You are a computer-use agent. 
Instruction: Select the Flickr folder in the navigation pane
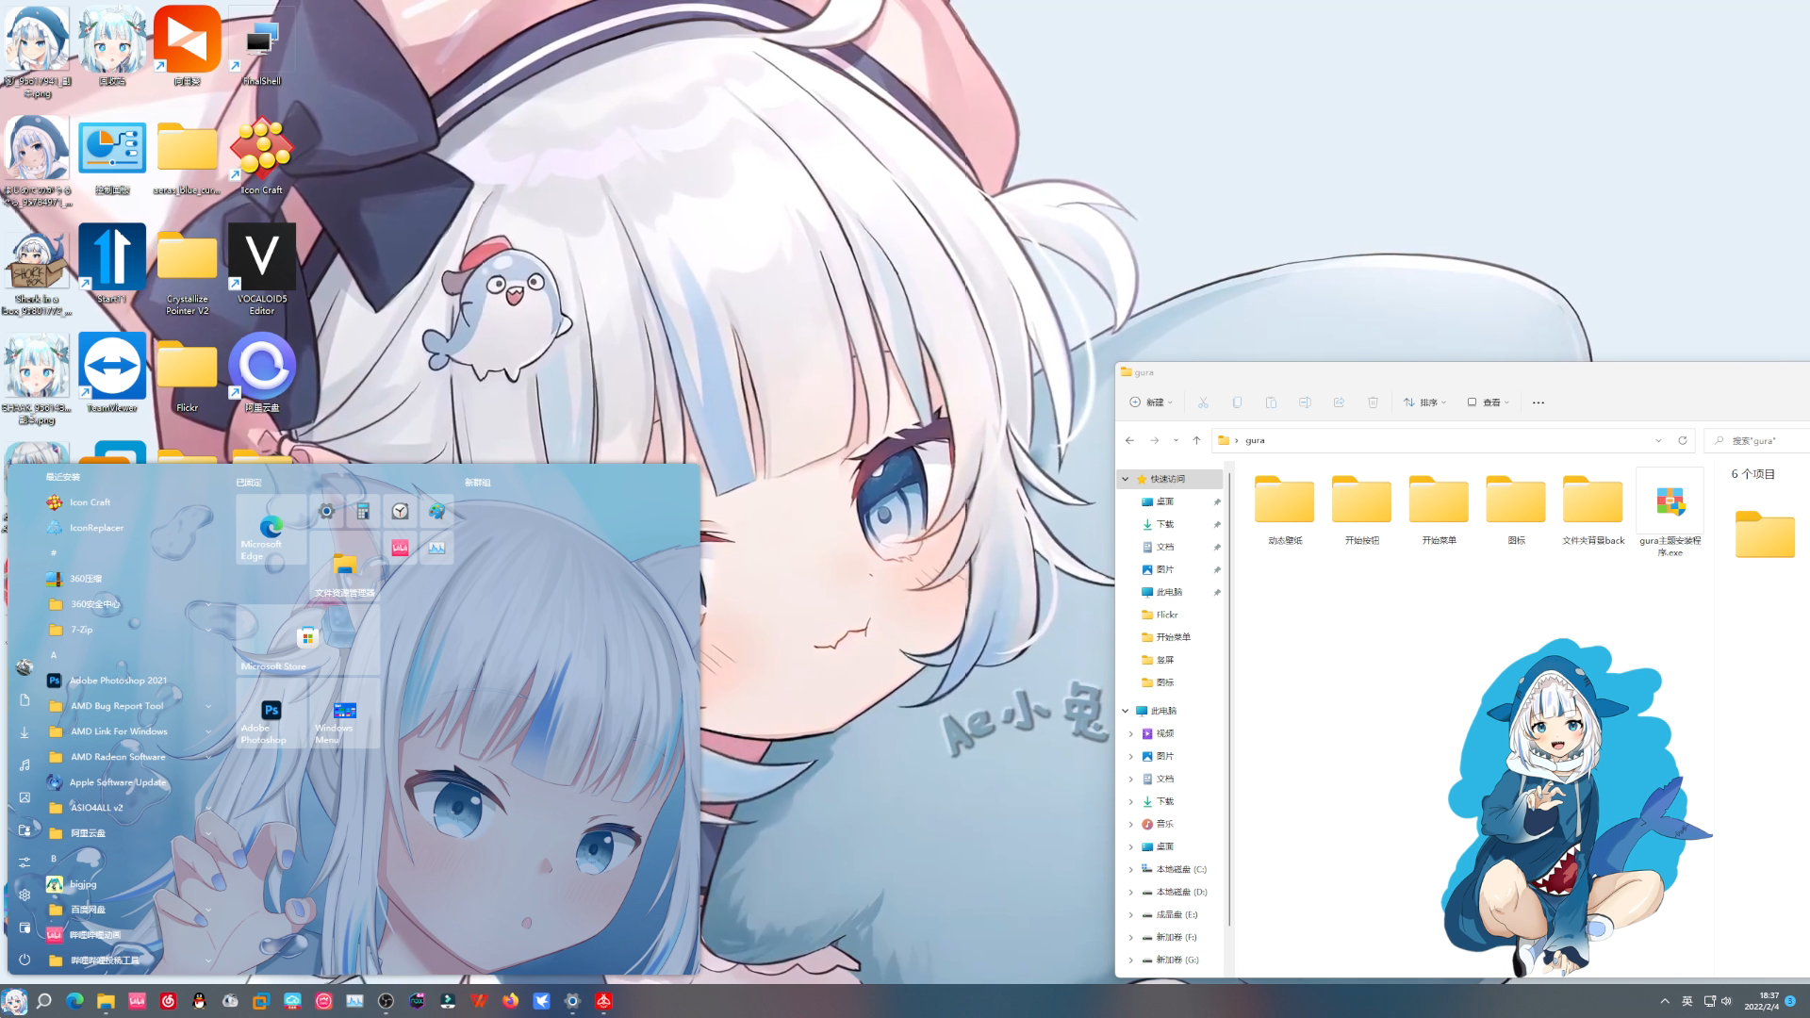1166,615
